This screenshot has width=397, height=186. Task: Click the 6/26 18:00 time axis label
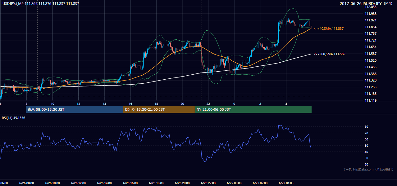coord(156,183)
